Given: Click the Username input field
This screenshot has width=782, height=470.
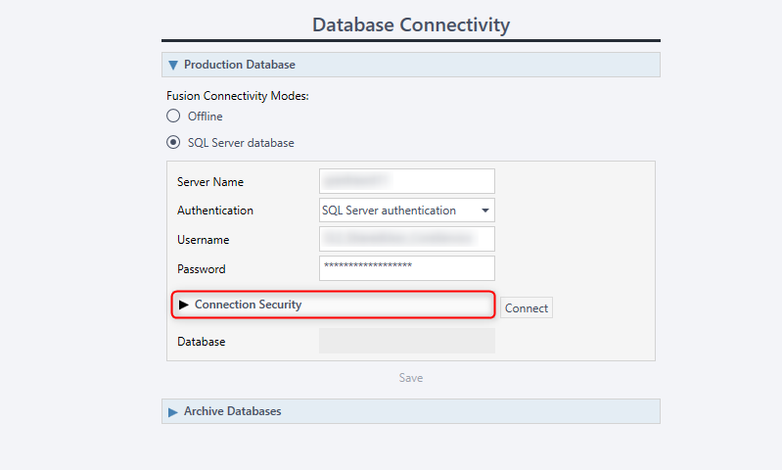Looking at the screenshot, I should tap(407, 239).
